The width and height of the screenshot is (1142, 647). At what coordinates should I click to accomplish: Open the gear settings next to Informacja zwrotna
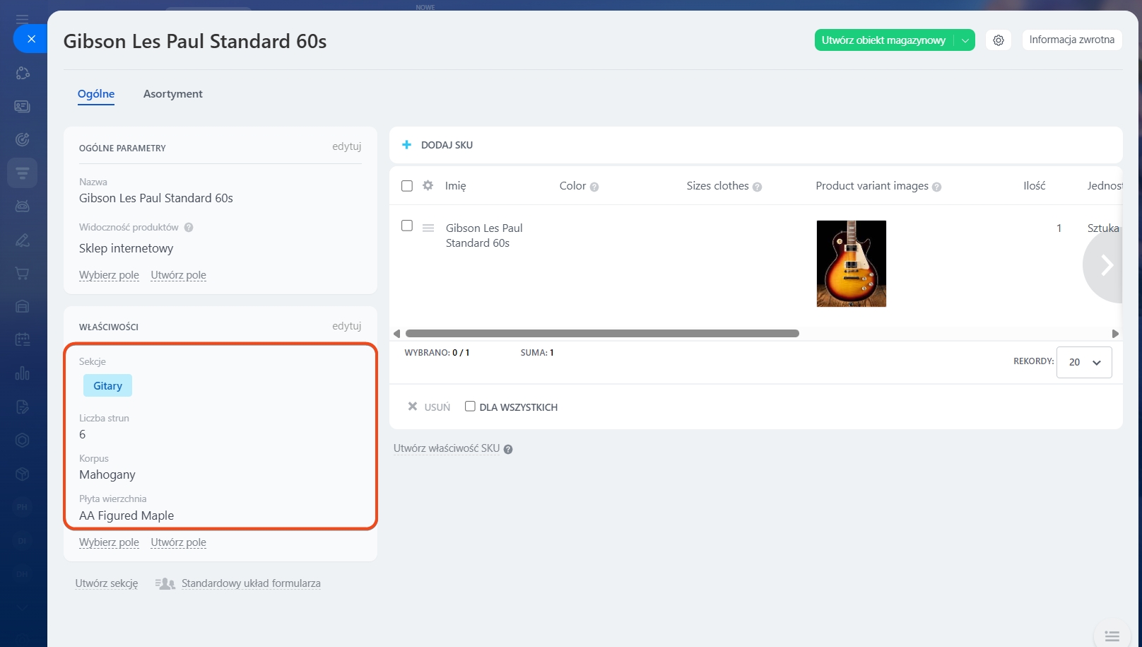pos(999,40)
